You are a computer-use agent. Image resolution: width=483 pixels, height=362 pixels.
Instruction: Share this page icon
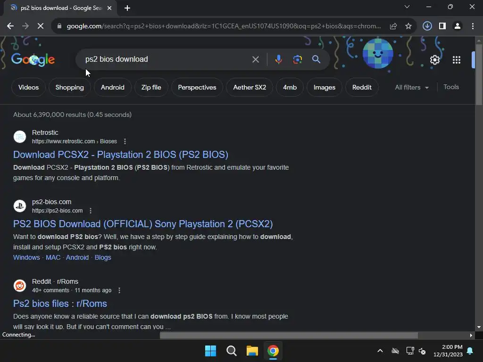[x=393, y=26]
